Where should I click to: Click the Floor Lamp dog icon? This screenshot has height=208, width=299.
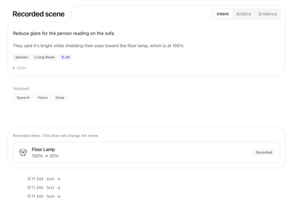(23, 152)
